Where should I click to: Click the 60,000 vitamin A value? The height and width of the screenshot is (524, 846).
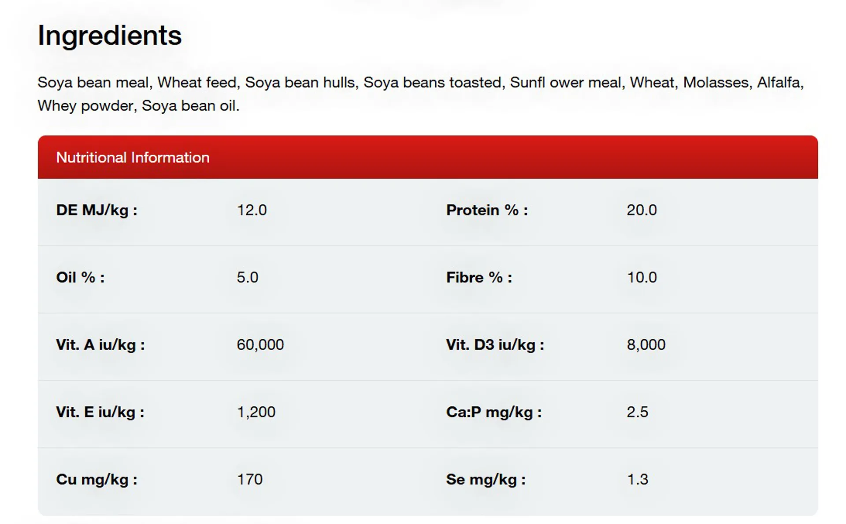pos(260,345)
